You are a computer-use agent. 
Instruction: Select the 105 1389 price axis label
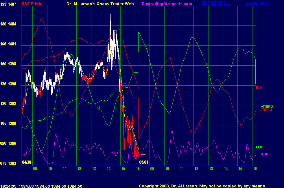click(8, 124)
